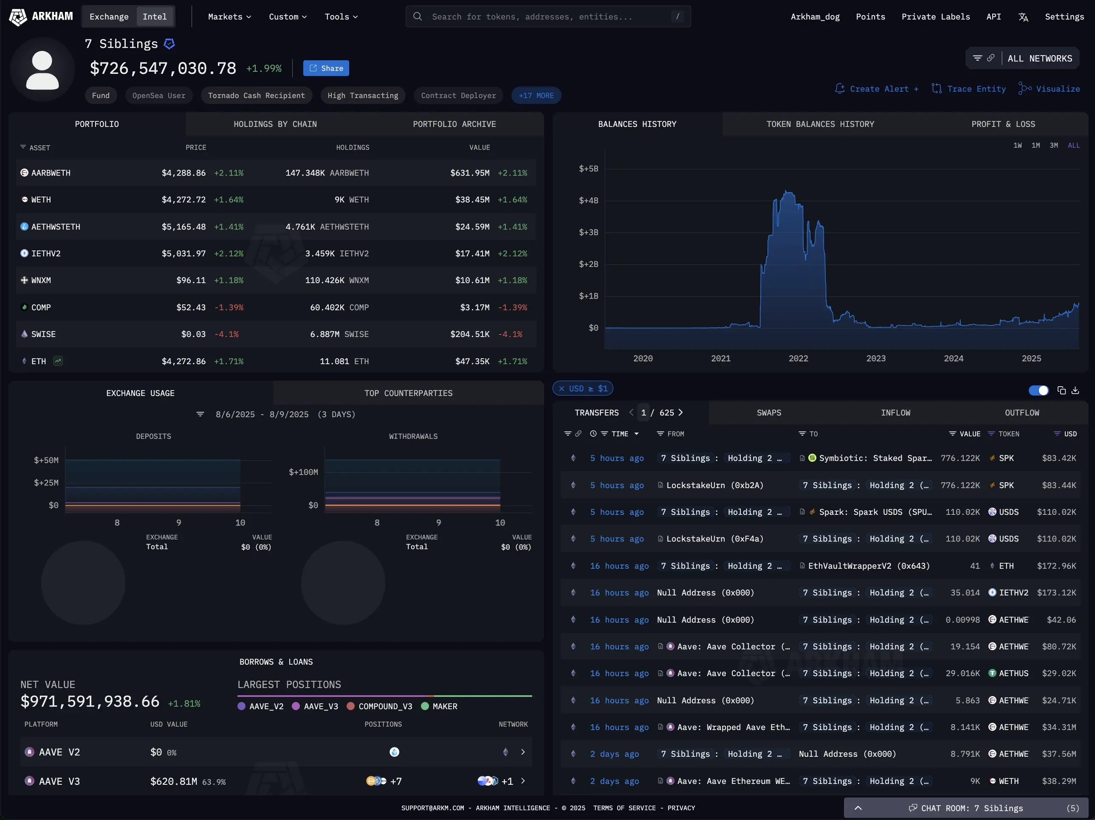This screenshot has width=1095, height=820.
Task: Click the AAVE_V3 legend color dot
Action: 296,706
